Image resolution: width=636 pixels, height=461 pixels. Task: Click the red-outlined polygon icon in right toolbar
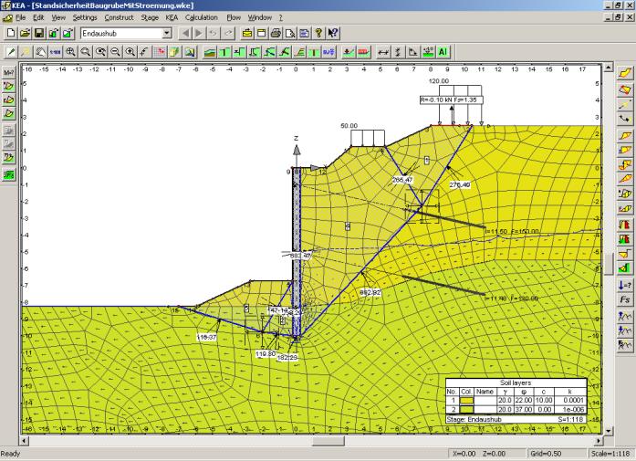click(625, 89)
